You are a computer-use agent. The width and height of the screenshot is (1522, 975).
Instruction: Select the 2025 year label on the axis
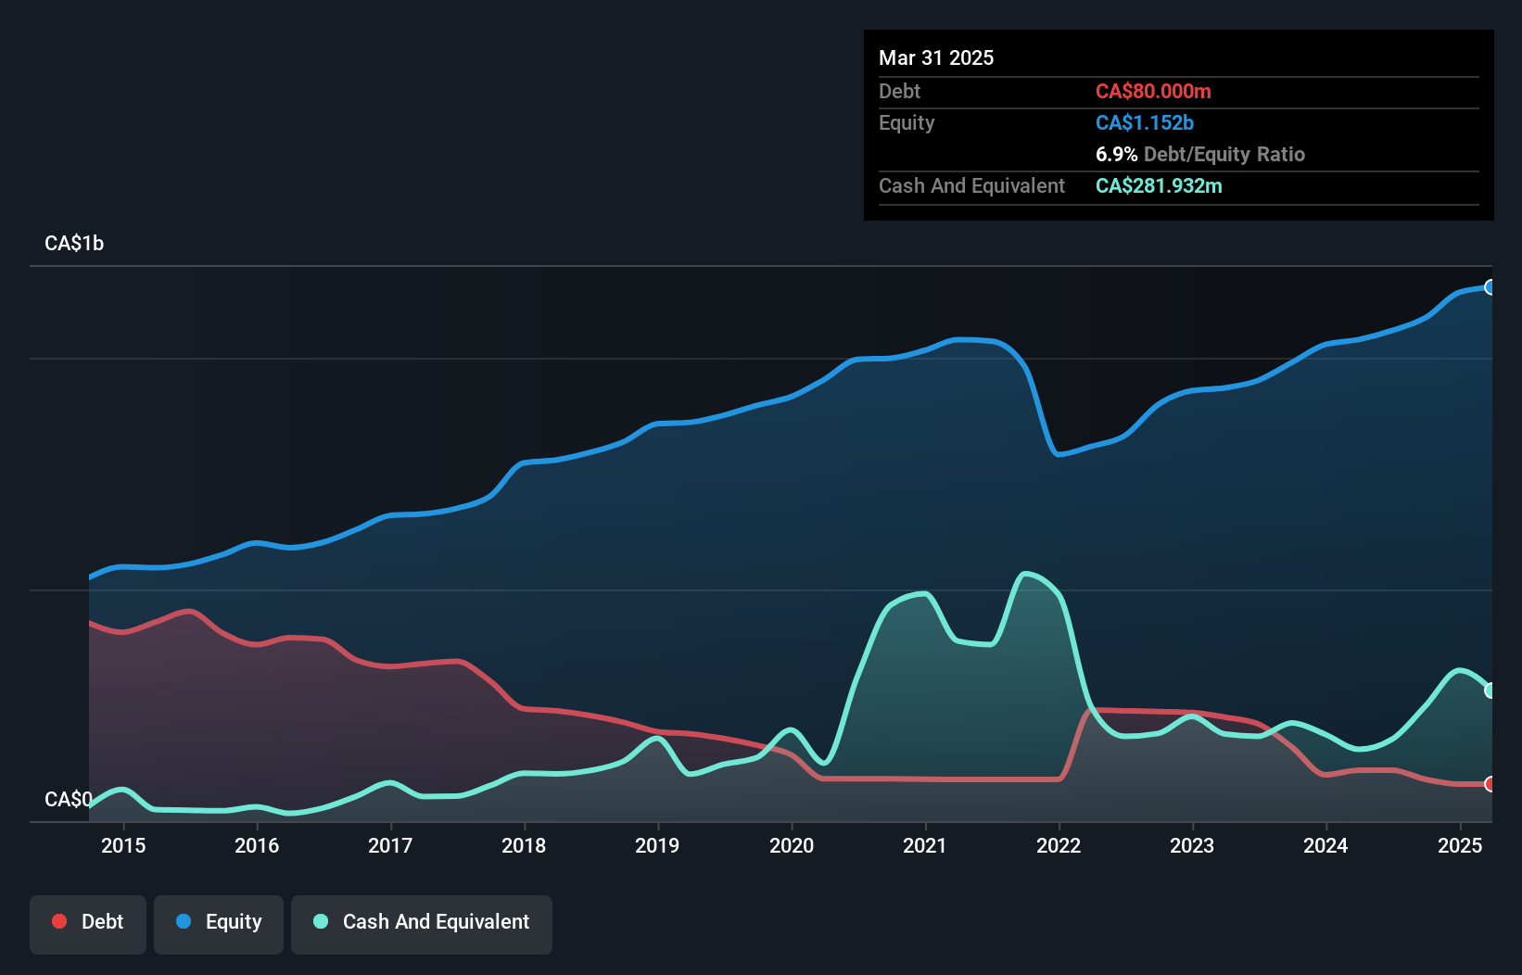tap(1460, 845)
